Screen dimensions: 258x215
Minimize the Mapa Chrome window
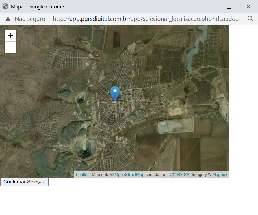209,6
